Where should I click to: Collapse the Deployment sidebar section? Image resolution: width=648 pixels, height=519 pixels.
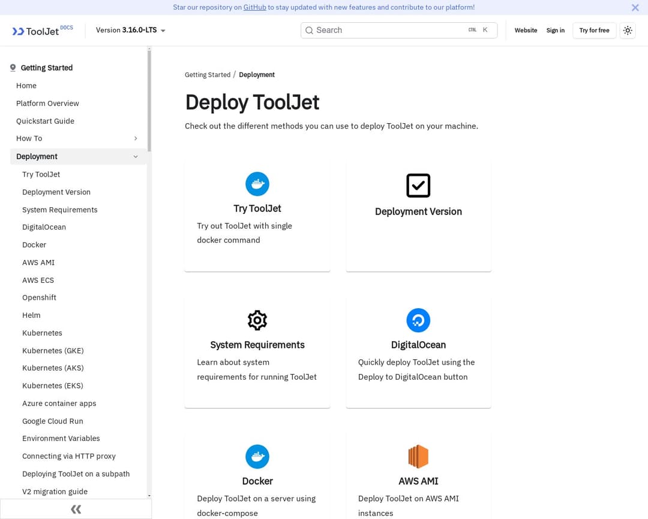tap(136, 156)
